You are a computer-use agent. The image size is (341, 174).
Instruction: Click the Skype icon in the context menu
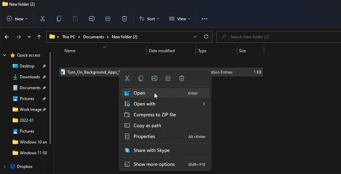point(127,150)
